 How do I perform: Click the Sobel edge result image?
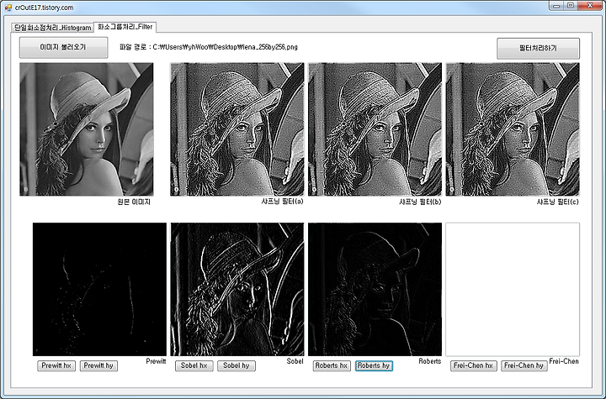[x=237, y=290]
